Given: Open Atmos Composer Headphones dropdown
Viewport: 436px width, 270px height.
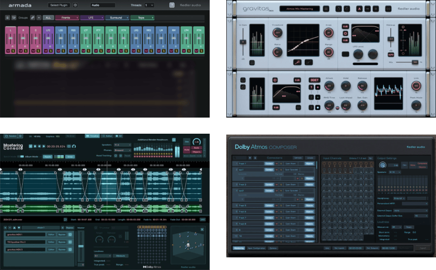Looking at the screenshot, I should tap(399, 198).
